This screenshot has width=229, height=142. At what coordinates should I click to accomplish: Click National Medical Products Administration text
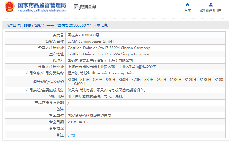click(x=42, y=10)
